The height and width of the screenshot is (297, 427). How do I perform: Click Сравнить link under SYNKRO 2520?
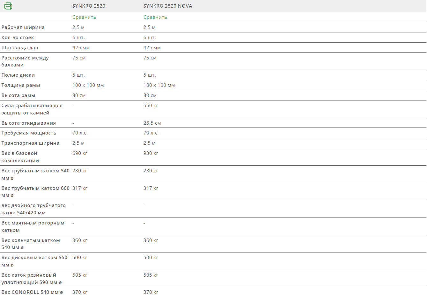[84, 17]
